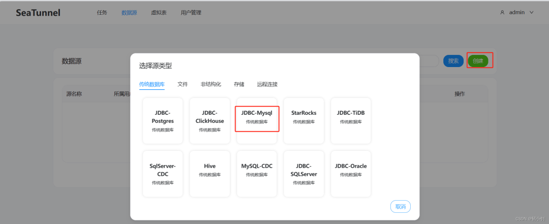Click the 取消 button in dialog
Viewport: 549px width, 224px height.
point(401,207)
